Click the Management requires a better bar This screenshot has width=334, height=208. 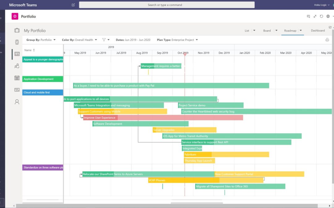tap(161, 66)
